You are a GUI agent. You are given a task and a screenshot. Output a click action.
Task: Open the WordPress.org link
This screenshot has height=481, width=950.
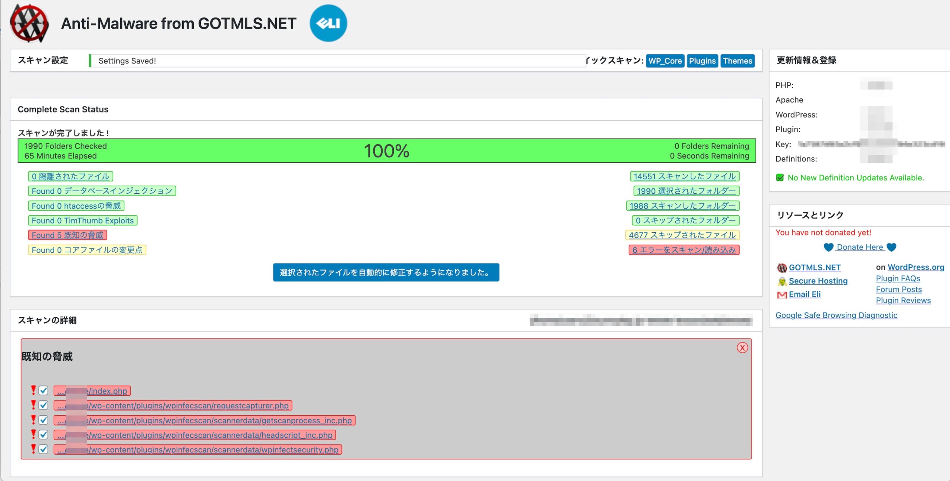pyautogui.click(x=916, y=267)
